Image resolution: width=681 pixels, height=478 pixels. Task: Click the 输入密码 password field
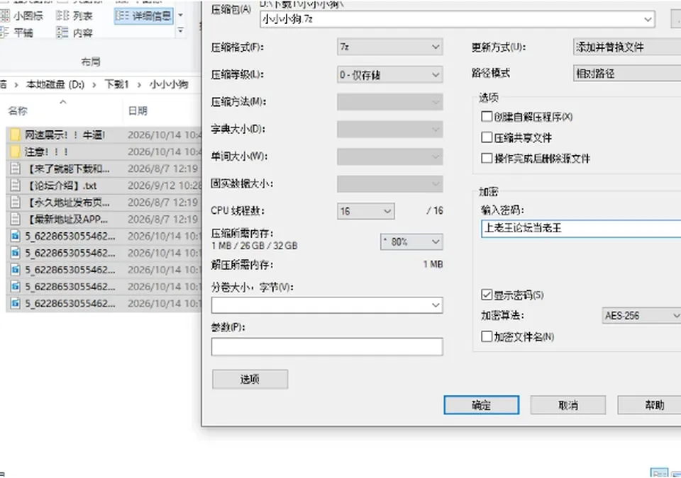[x=581, y=228]
